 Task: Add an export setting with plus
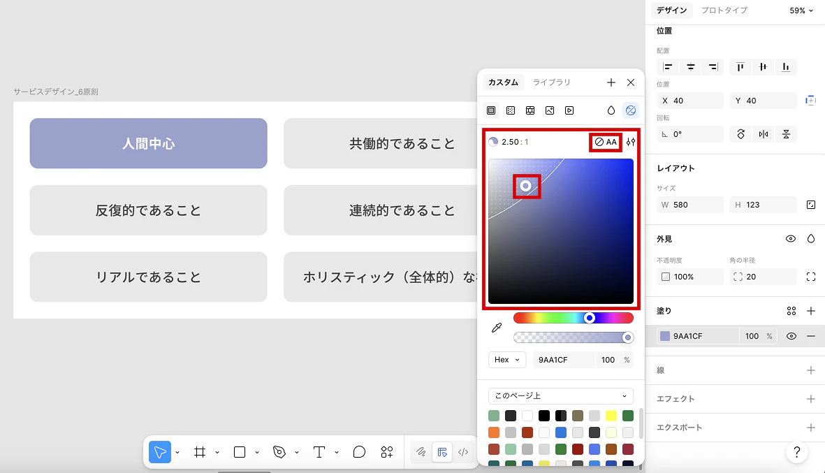[811, 427]
